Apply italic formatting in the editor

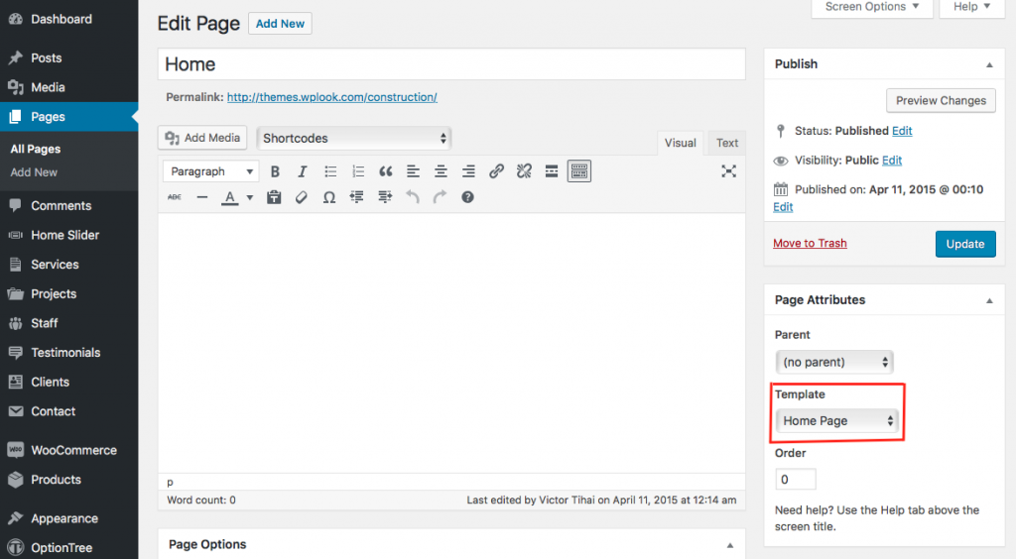pos(303,171)
